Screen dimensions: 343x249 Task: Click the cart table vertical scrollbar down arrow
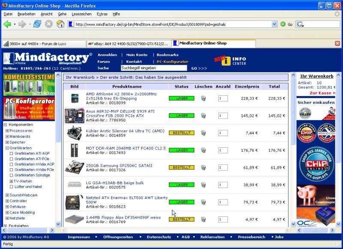[x=293, y=224]
